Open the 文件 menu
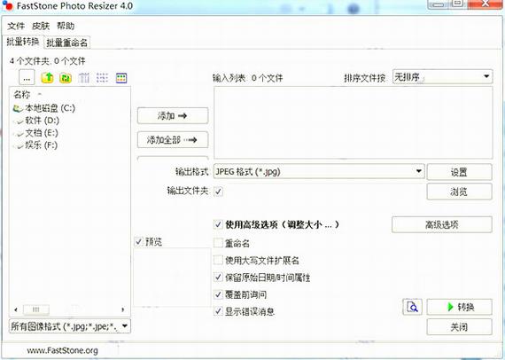 coord(16,26)
